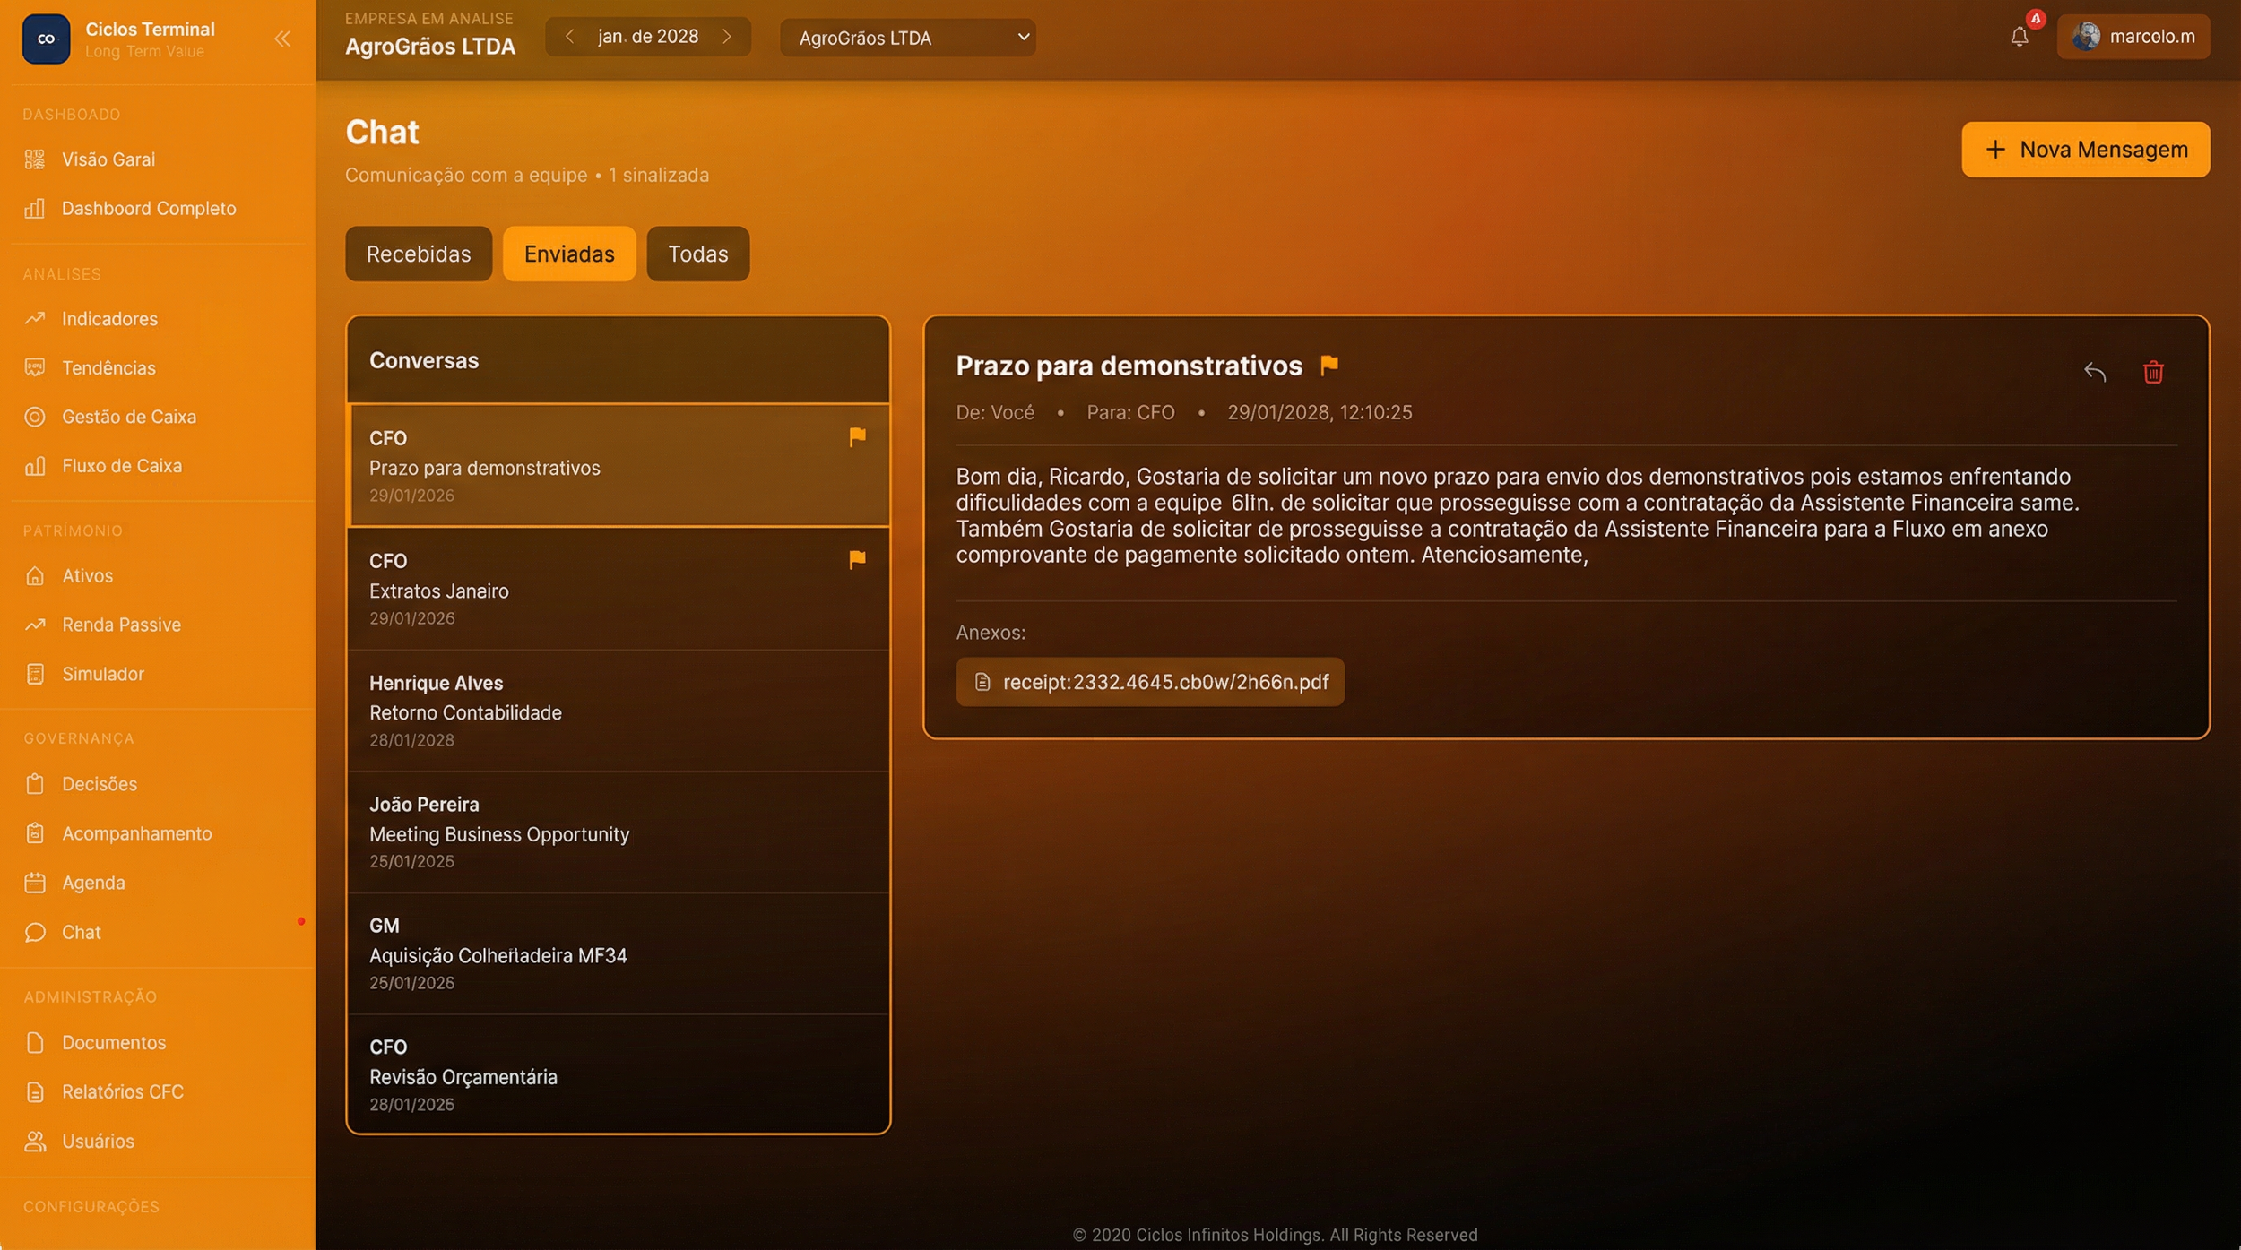Screen dimensions: 2241x1250
Task: Open Gestão de Caixa in sidebar
Action: (128, 417)
